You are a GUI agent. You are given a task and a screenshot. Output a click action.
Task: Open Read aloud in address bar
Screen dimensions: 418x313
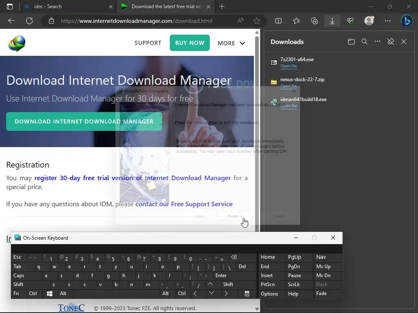[240, 21]
